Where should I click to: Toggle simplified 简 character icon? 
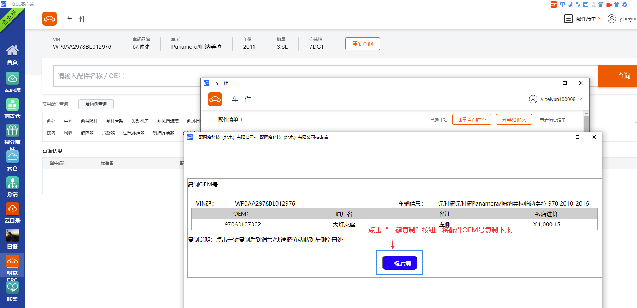tap(601, 5)
